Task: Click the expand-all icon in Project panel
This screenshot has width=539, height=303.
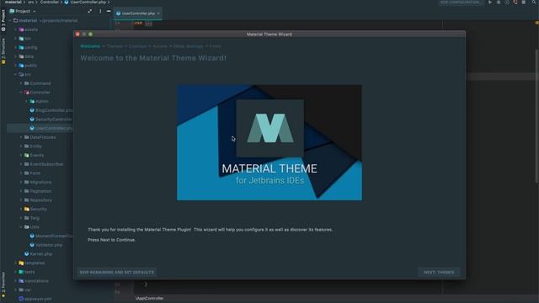Action: coord(90,11)
